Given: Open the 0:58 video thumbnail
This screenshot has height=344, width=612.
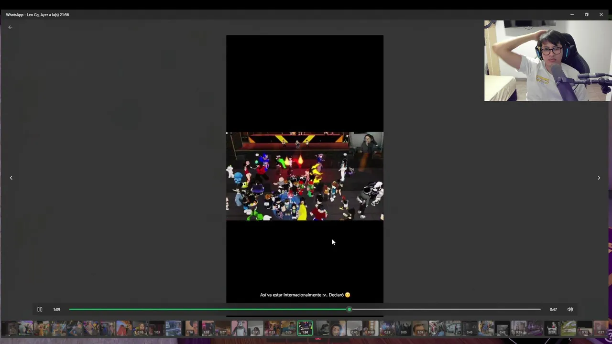Looking at the screenshot, I should 371,328.
